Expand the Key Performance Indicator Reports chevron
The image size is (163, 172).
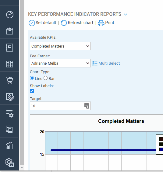click(126, 14)
